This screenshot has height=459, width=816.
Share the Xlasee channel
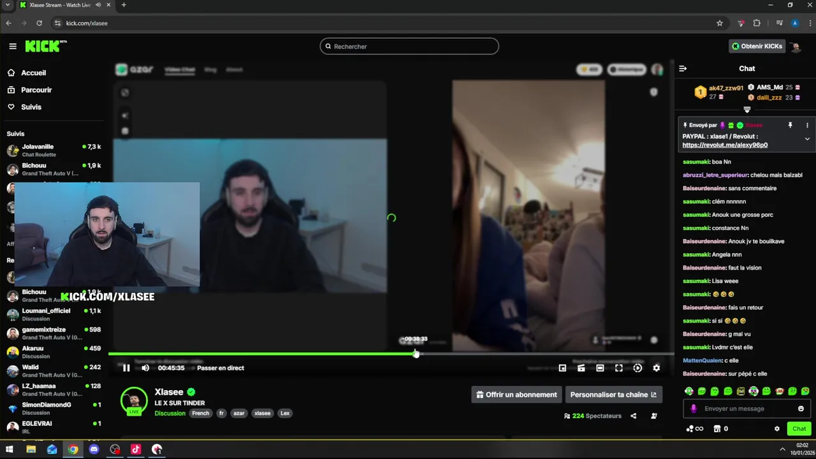[x=633, y=416]
